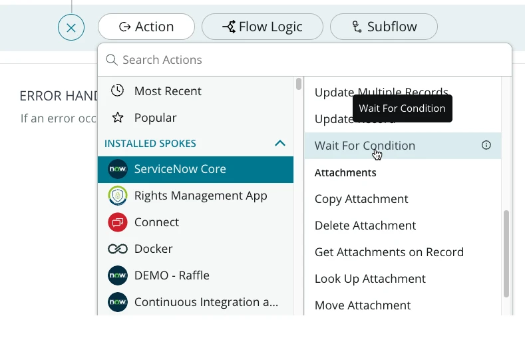Click the DEMO - Raffle spoke icon
The image size is (525, 340).
(117, 275)
